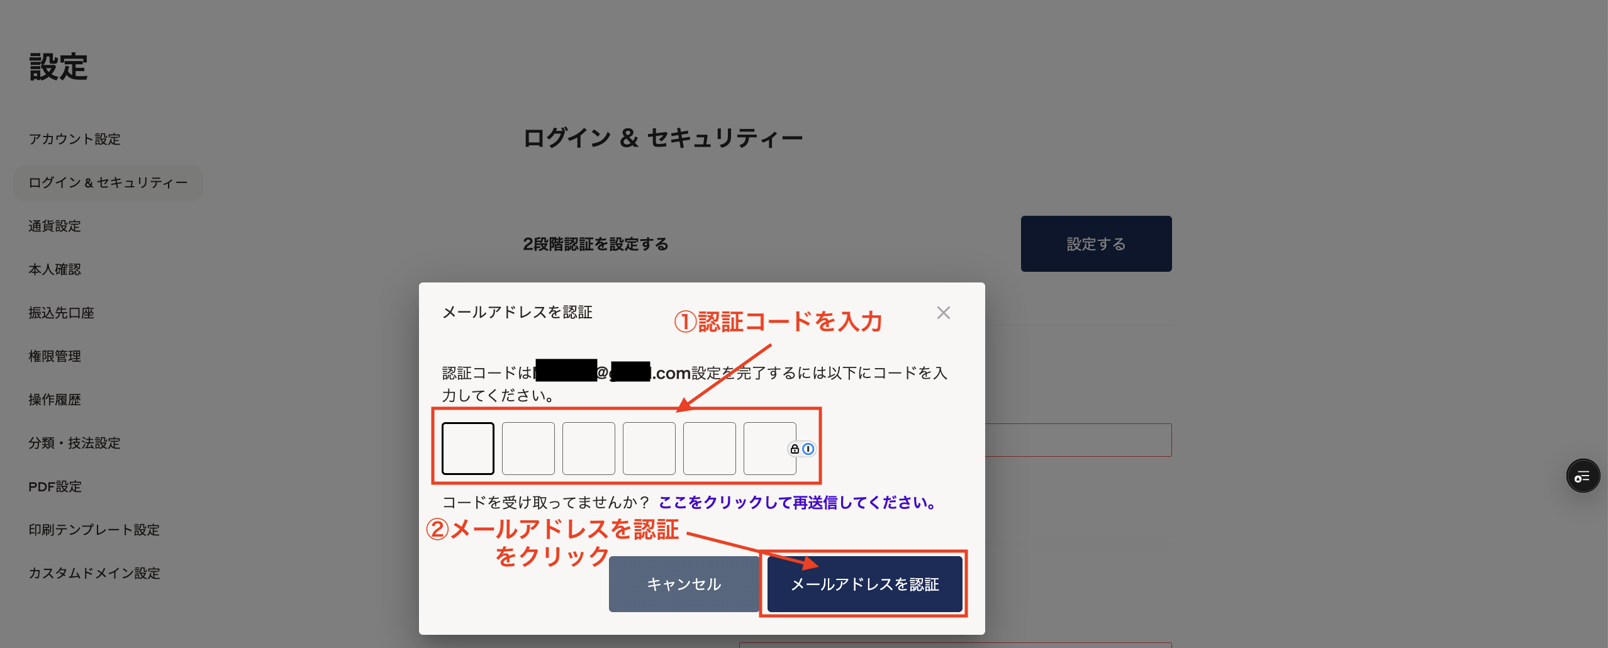Open 本人確認 in the sidebar

[x=55, y=269]
